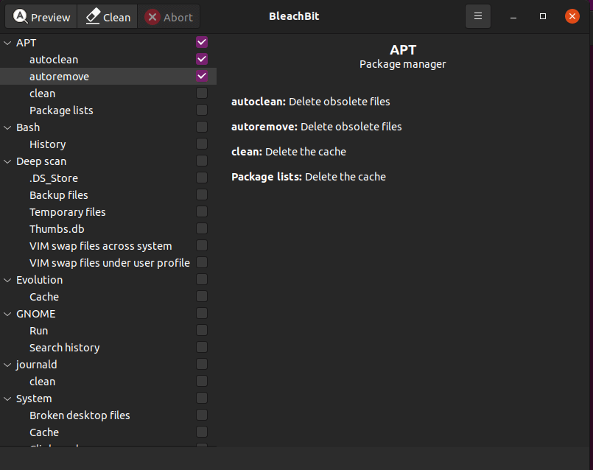
Task: Select Search history under GNOME
Action: [x=64, y=347]
